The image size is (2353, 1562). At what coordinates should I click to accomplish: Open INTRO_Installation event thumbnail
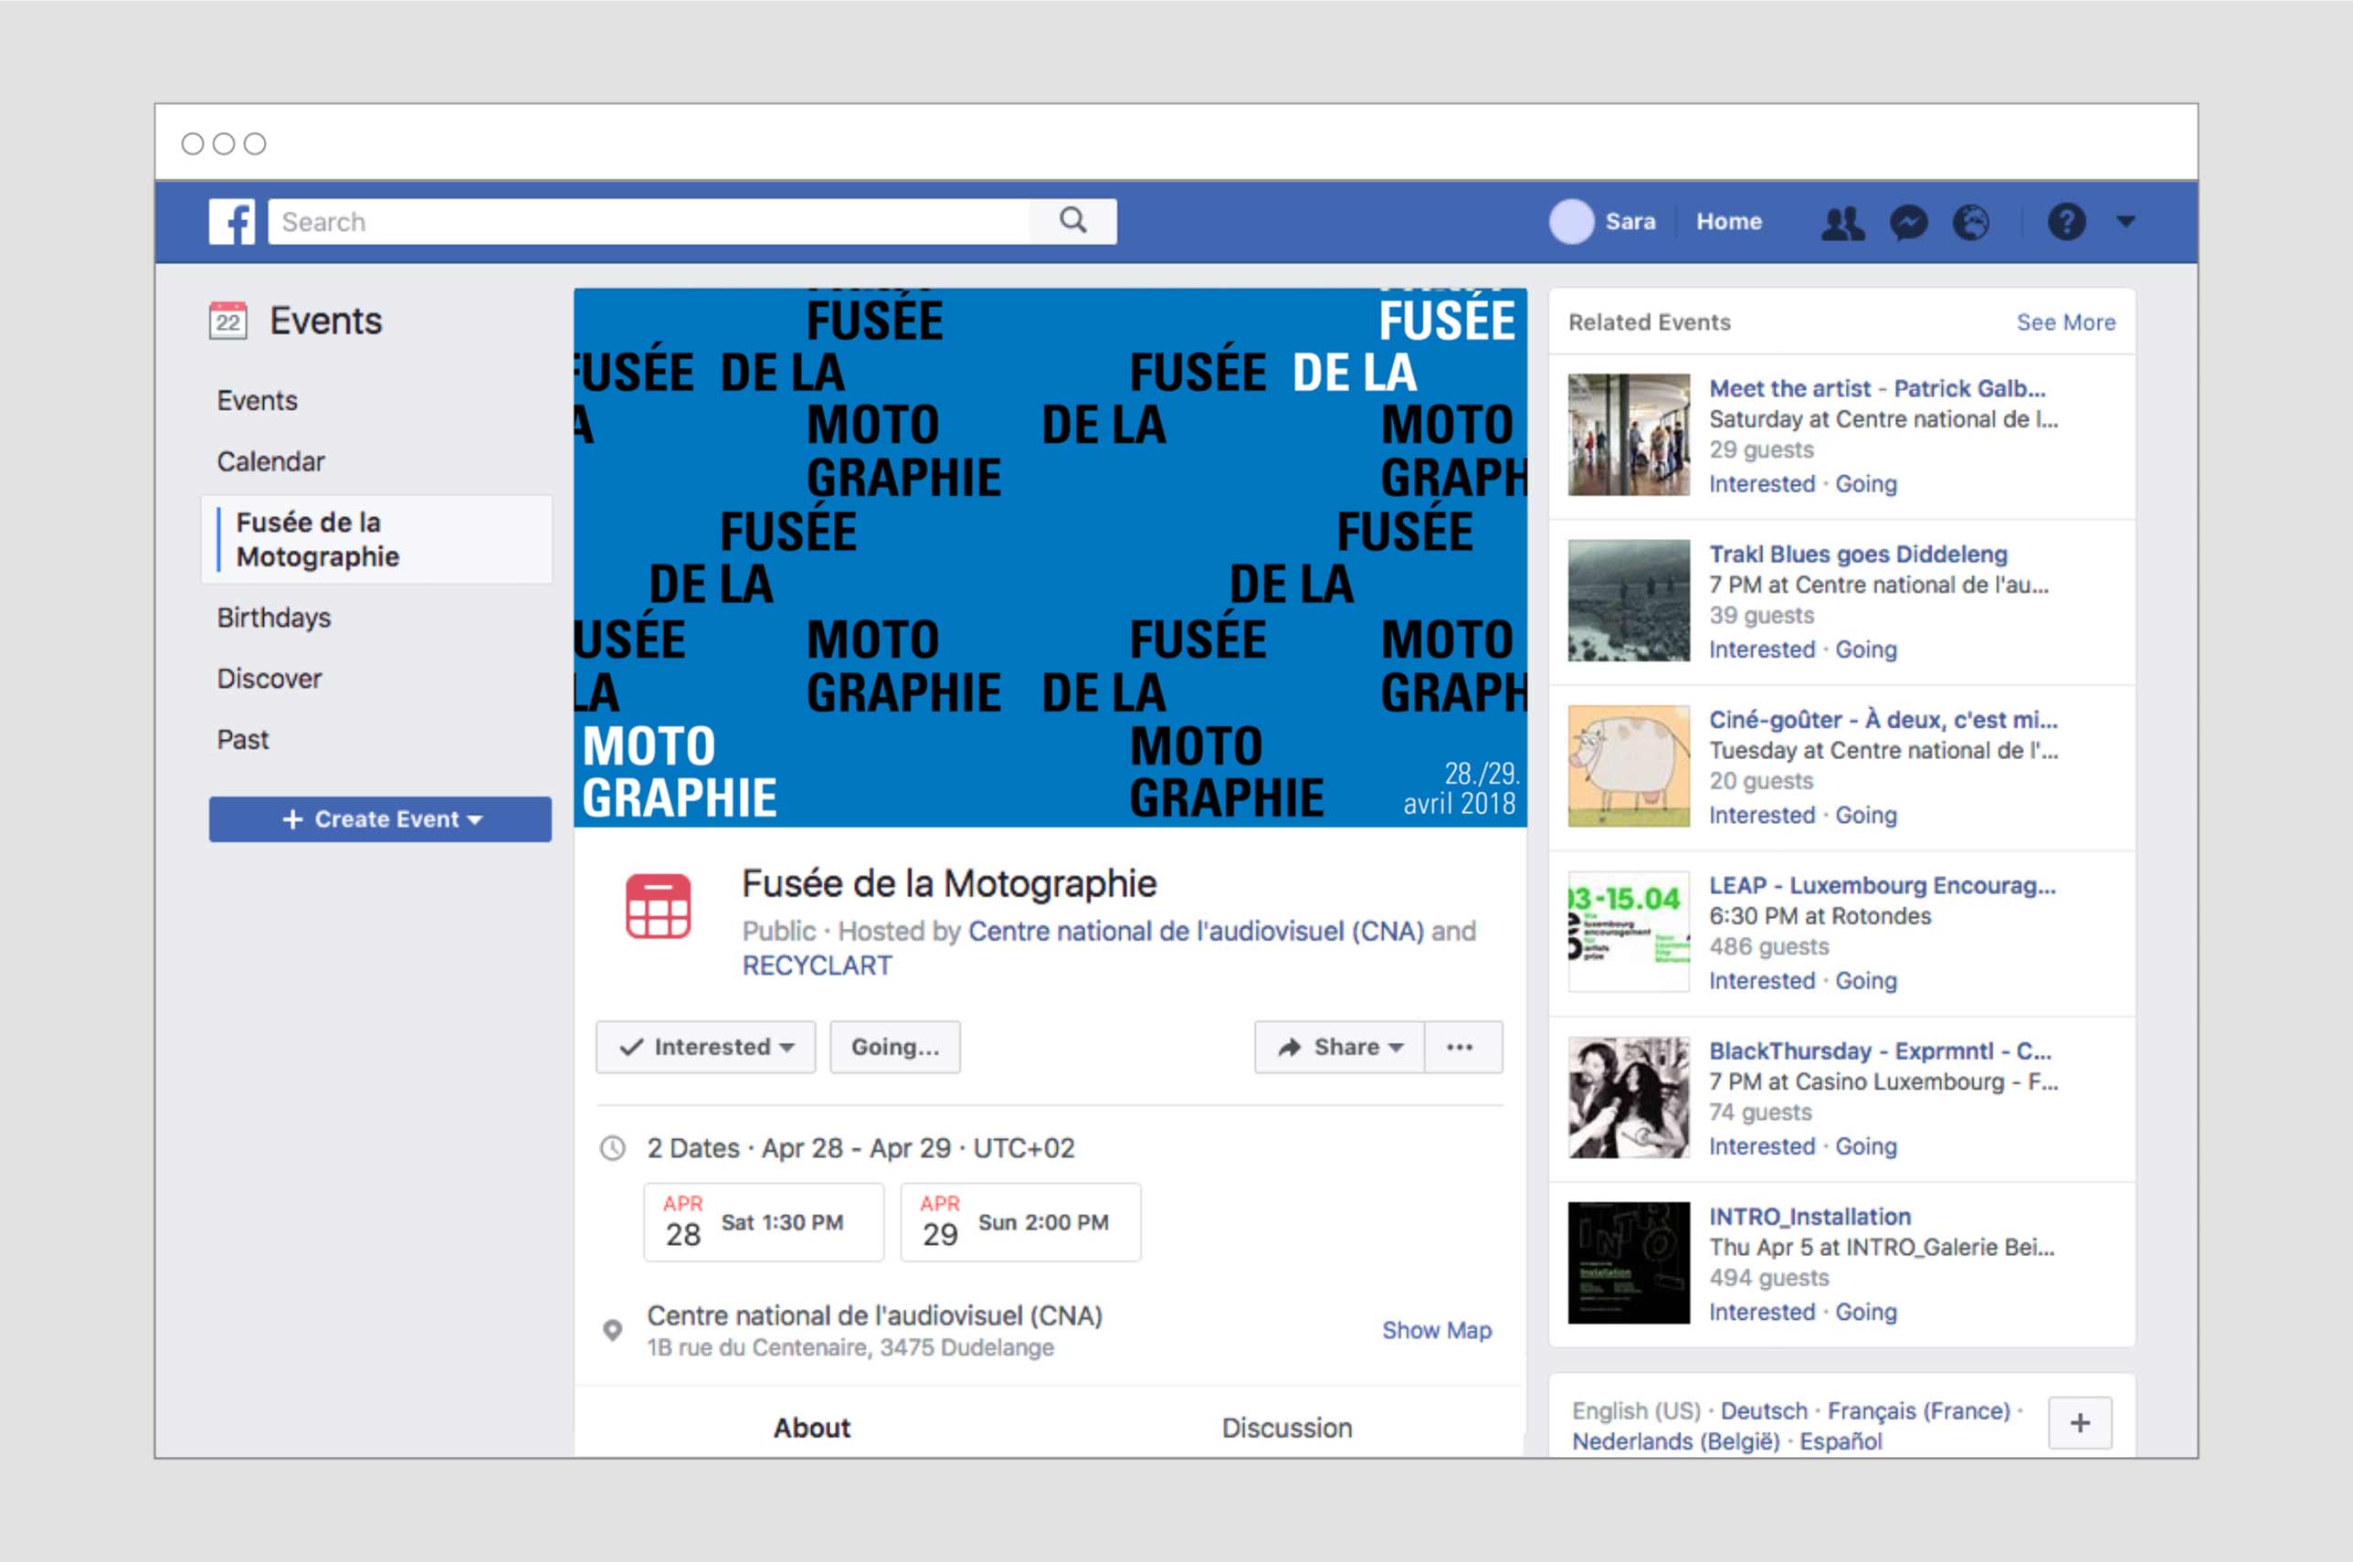1629,1262
